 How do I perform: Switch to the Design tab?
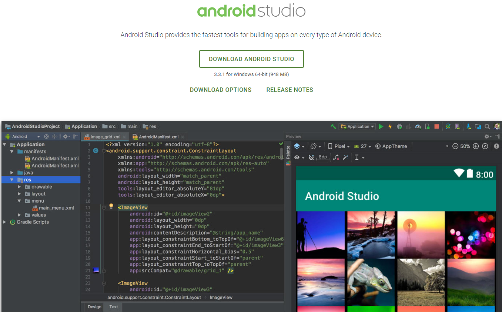[x=94, y=307]
